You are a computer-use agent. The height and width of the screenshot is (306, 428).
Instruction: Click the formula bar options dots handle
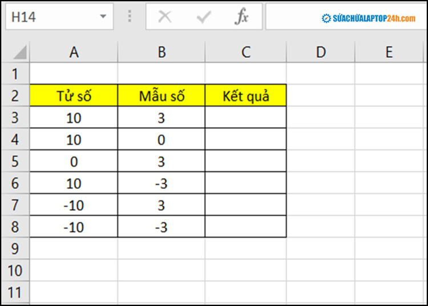(130, 17)
